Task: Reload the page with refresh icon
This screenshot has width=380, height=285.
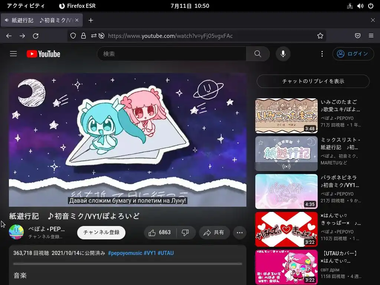Action: (36, 36)
